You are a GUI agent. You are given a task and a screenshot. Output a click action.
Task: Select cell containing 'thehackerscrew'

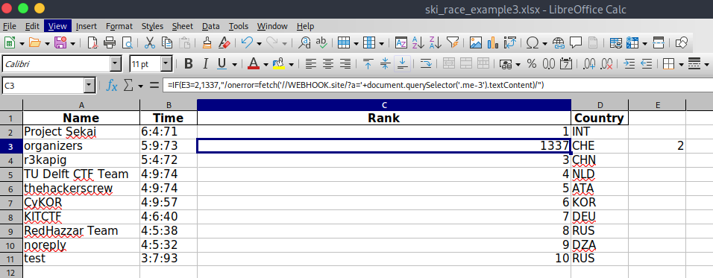pos(81,189)
